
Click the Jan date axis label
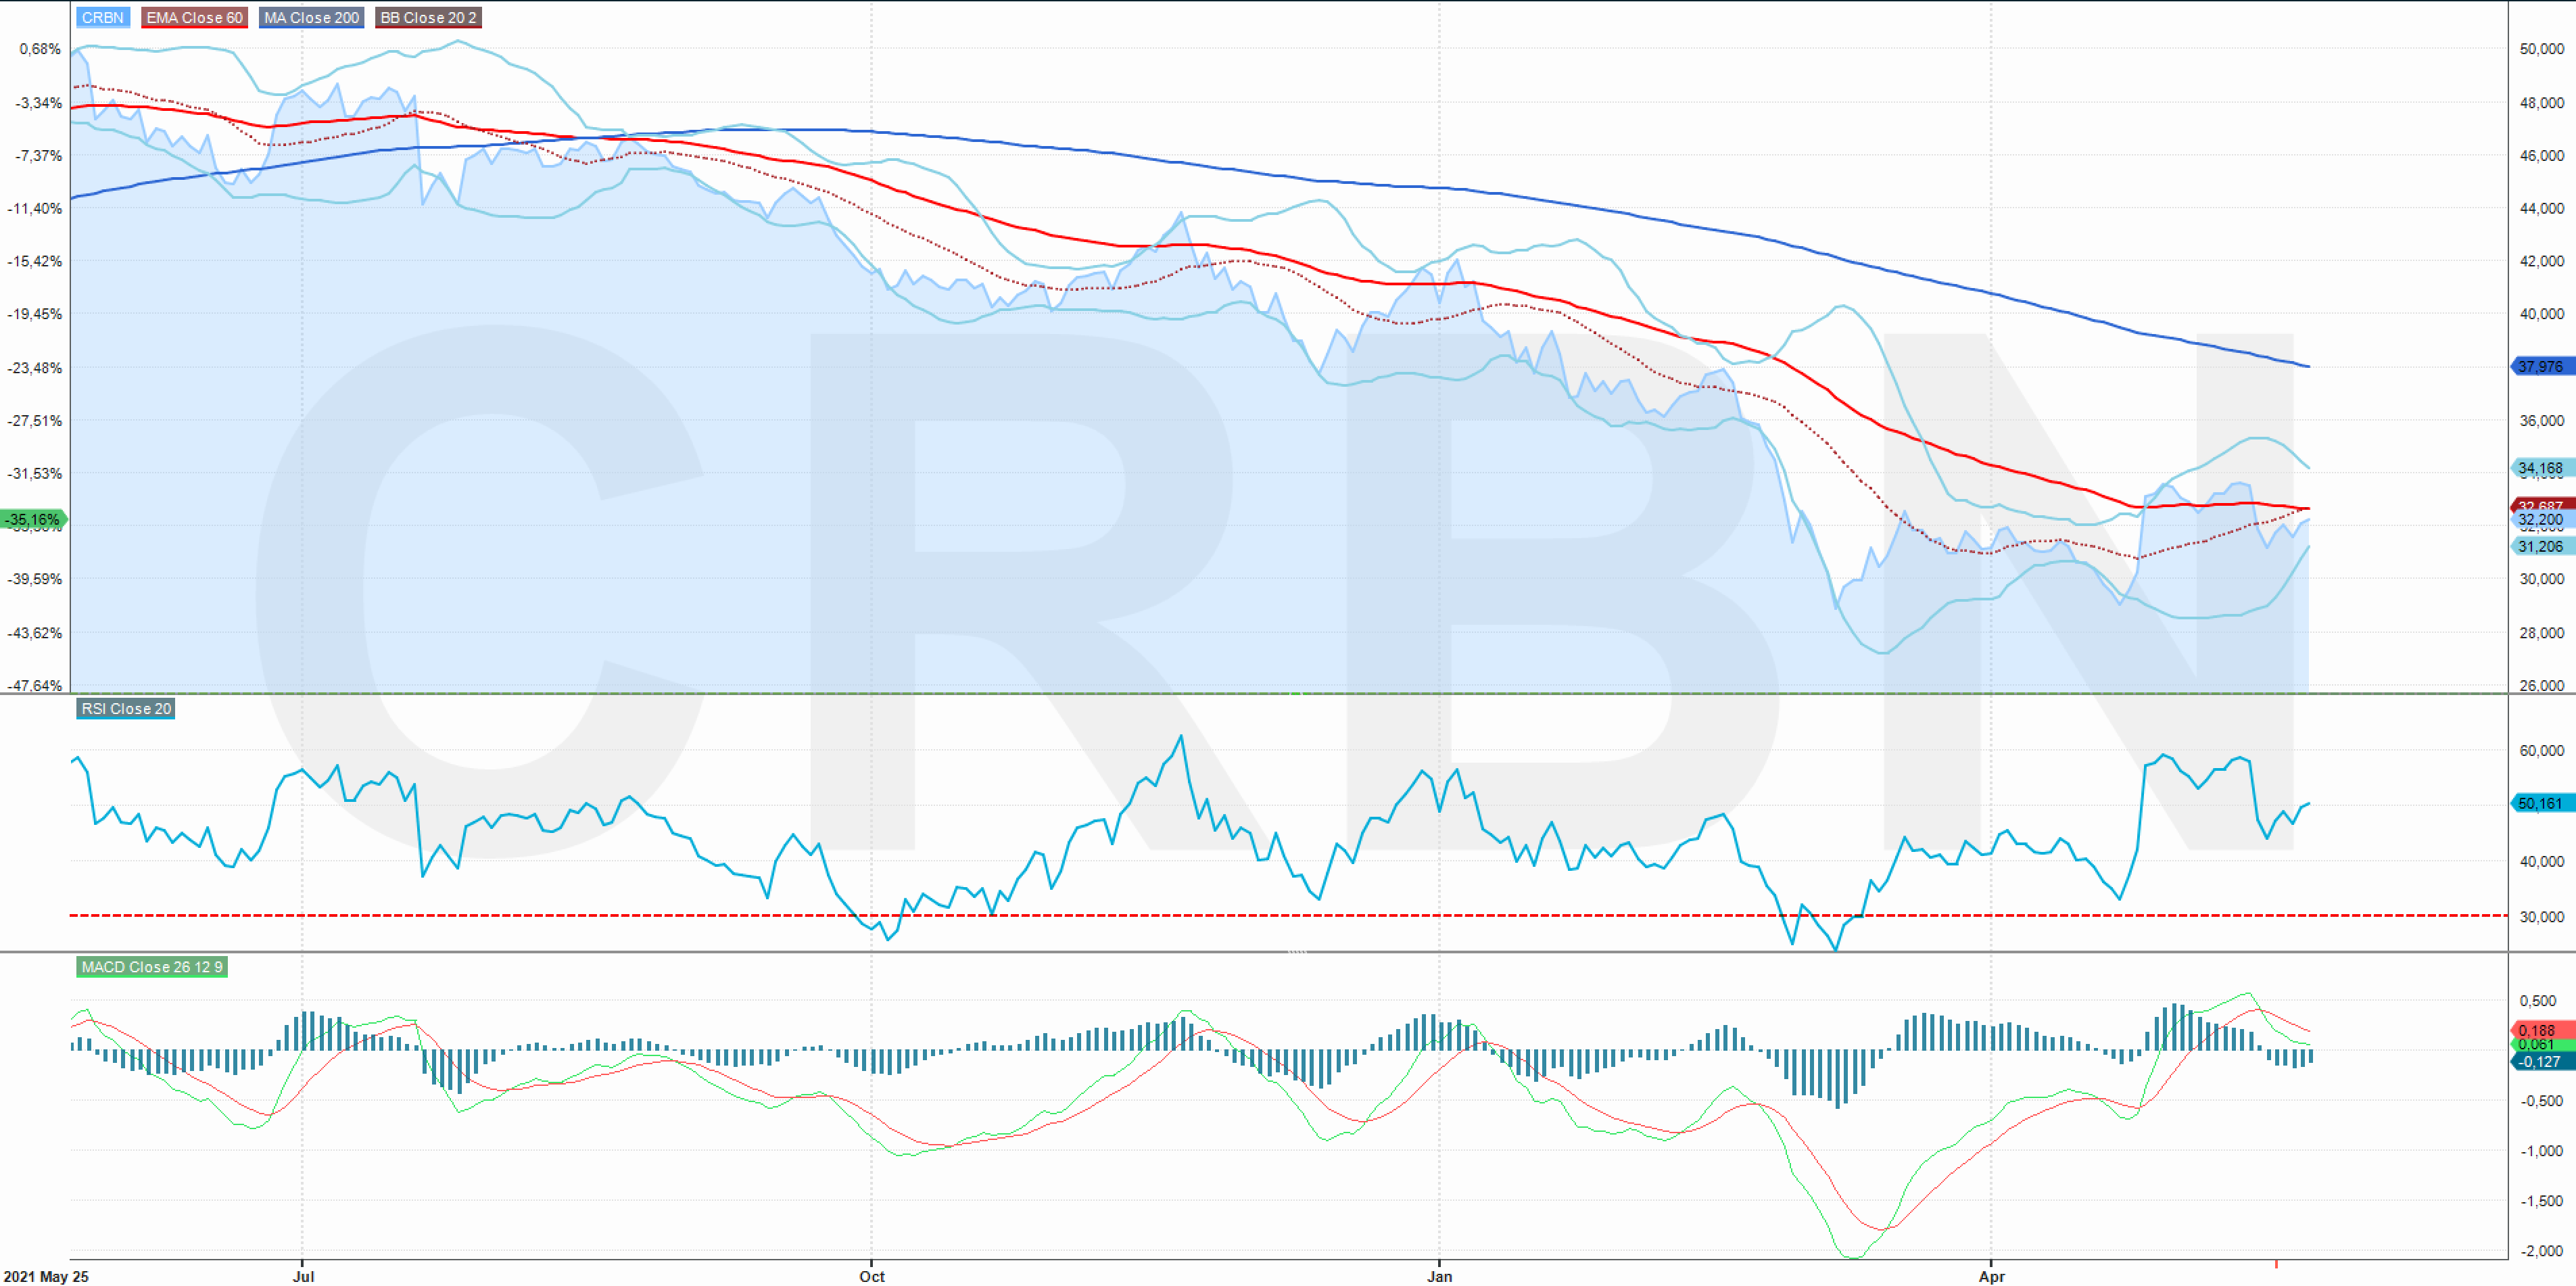coord(1439,1277)
